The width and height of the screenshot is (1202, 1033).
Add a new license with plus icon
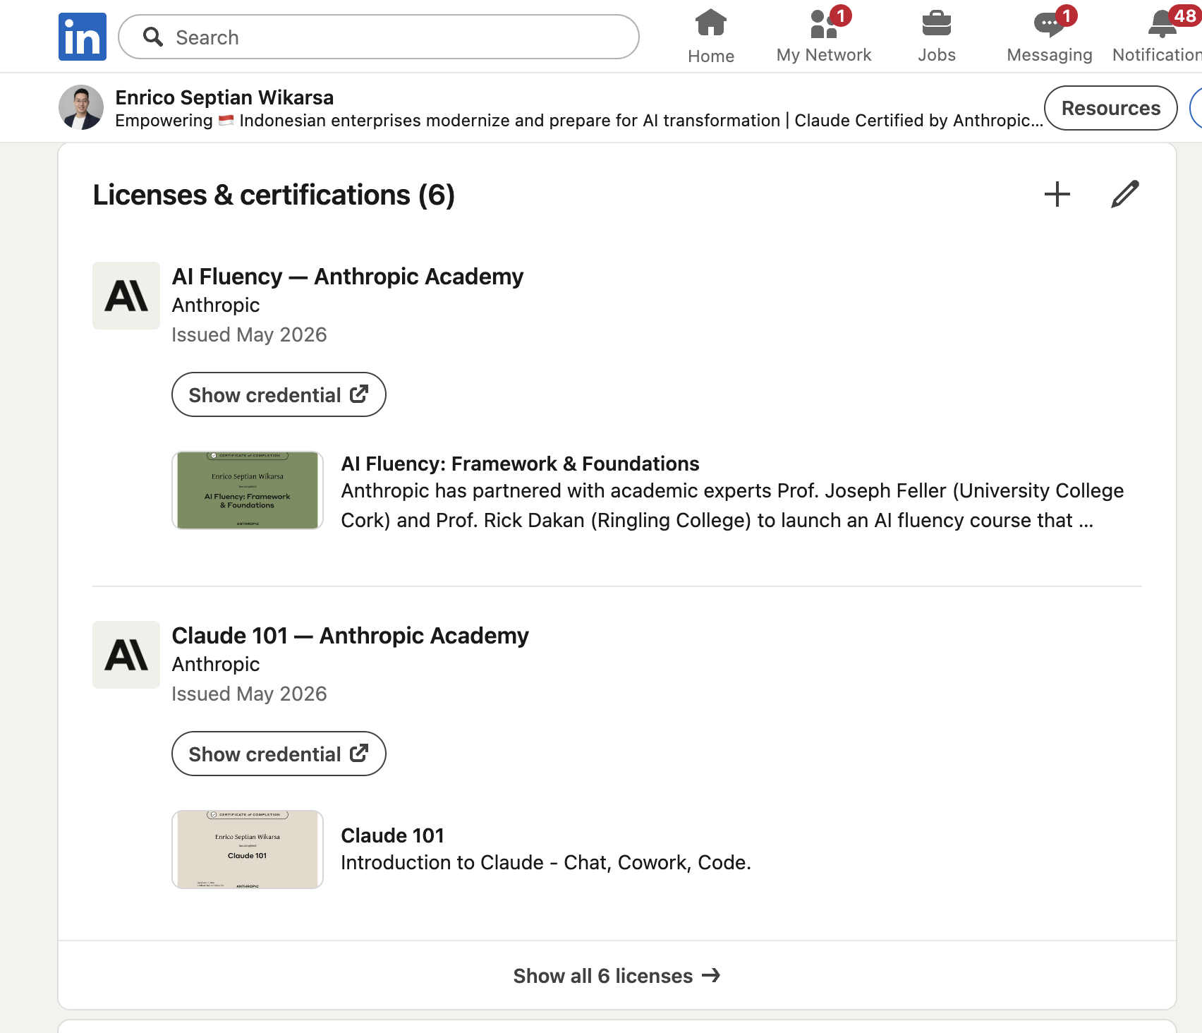point(1057,194)
